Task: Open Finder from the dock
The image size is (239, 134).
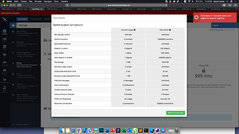Action: (62, 131)
